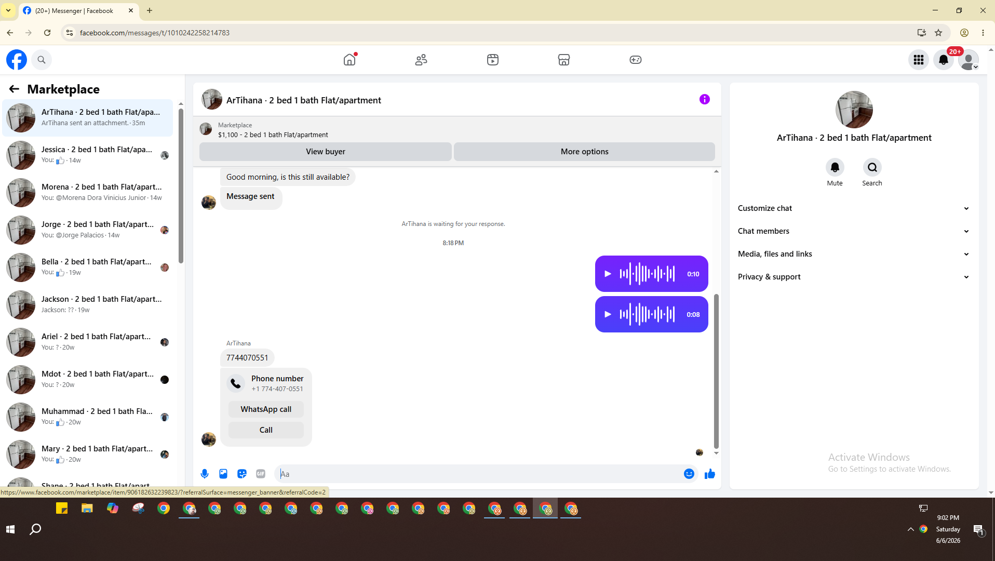Open the Morena conversation
Screen dimensions: 995x561
pyautogui.click(x=88, y=193)
